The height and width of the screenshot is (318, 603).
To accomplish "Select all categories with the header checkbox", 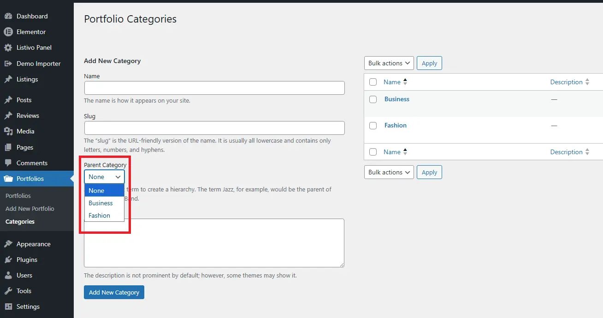I will coord(373,81).
